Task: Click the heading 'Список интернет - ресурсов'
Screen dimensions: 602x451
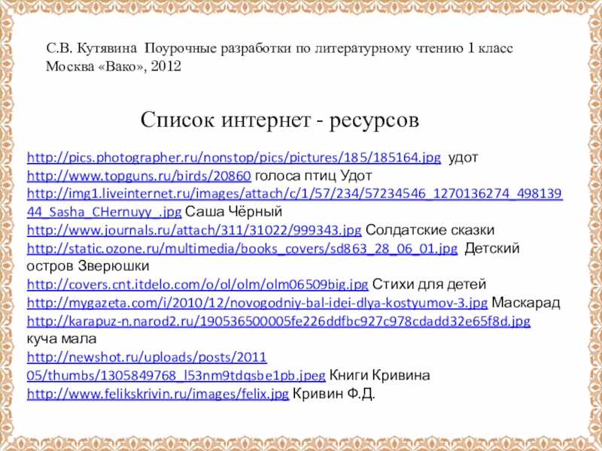Action: 279,120
